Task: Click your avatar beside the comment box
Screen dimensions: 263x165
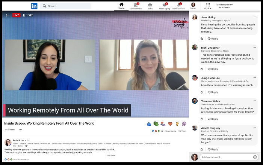Action: tap(195, 157)
